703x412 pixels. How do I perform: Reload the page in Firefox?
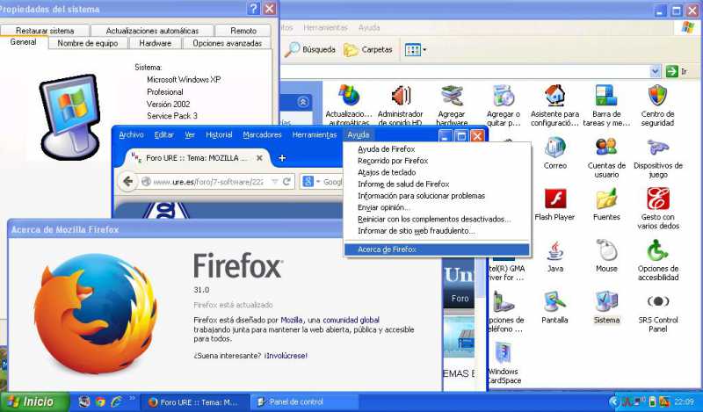[286, 182]
